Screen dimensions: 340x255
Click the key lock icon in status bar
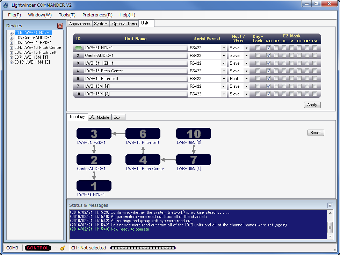pos(63,248)
